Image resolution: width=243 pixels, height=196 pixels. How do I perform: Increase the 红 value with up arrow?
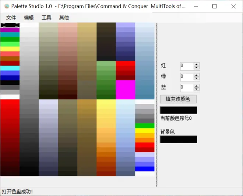[197, 65]
